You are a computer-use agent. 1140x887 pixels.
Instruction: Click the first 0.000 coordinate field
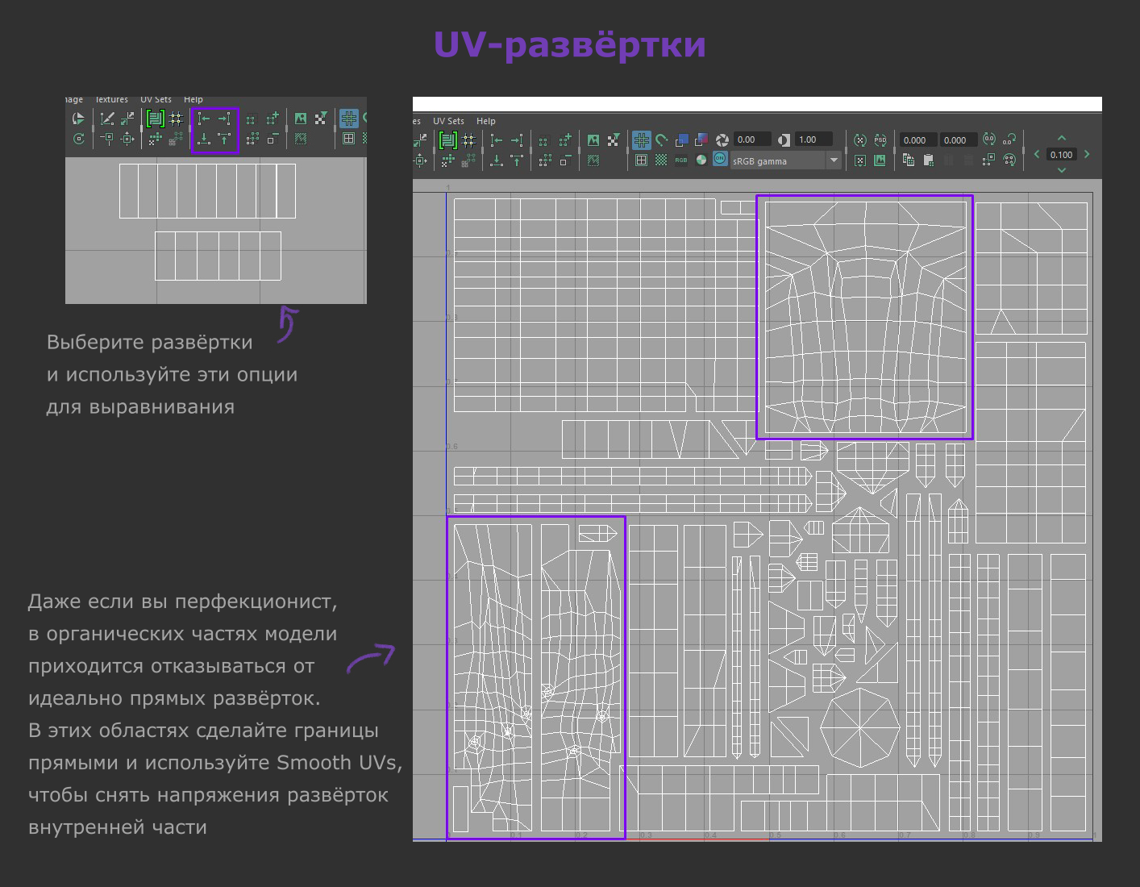[x=918, y=140]
